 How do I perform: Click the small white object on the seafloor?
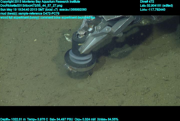pos(67,38)
